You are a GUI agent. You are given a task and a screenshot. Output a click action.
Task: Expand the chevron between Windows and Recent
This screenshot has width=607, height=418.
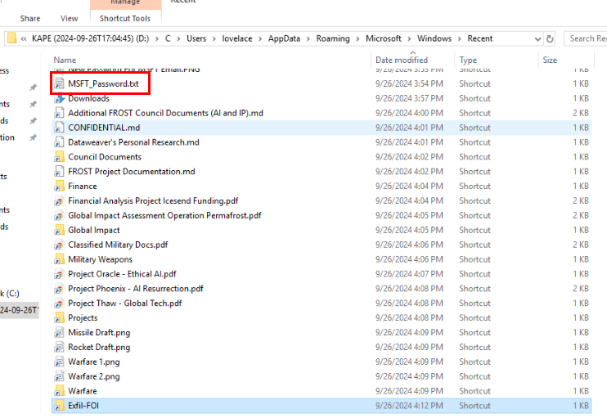click(460, 38)
